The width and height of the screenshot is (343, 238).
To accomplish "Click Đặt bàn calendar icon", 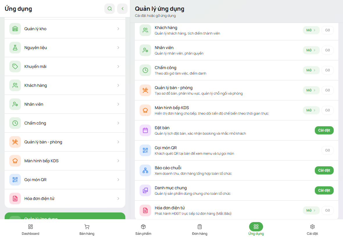I will [x=145, y=130].
